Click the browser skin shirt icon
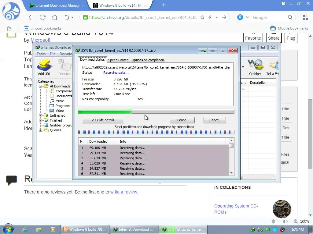Image resolution: width=313 pixels, height=234 pixels. 283,3
